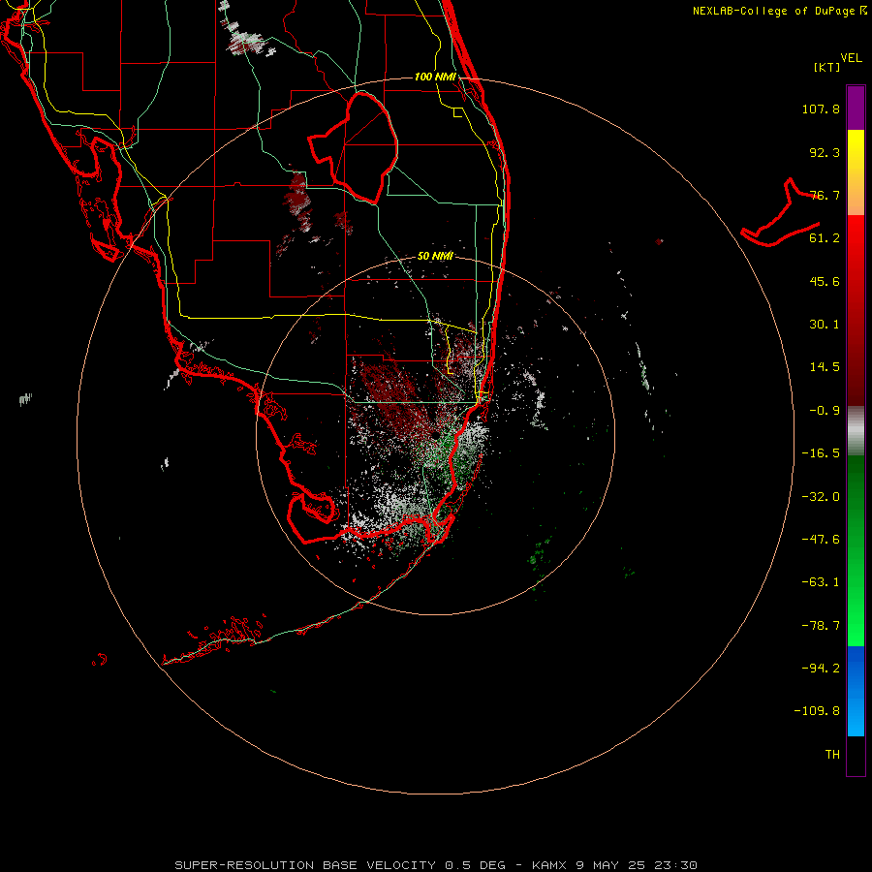Screen dimensions: 872x872
Task: Click the 45.6 velocity scale value
Action: (825, 281)
